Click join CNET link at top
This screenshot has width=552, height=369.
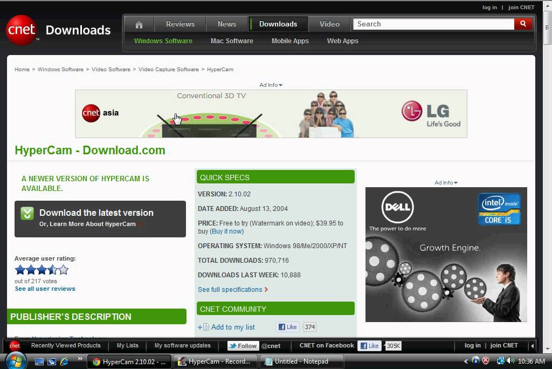point(521,8)
